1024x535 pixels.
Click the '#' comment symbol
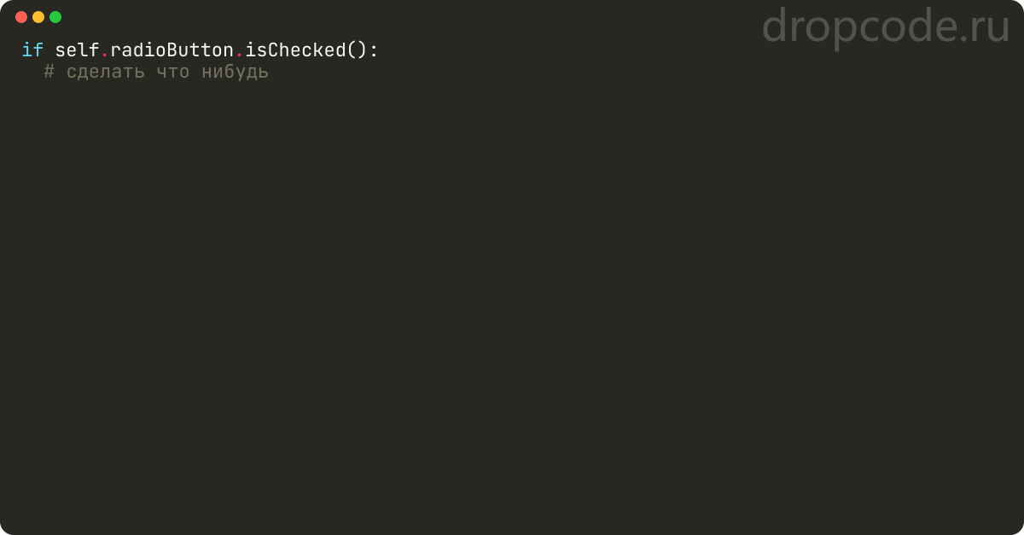tap(49, 72)
